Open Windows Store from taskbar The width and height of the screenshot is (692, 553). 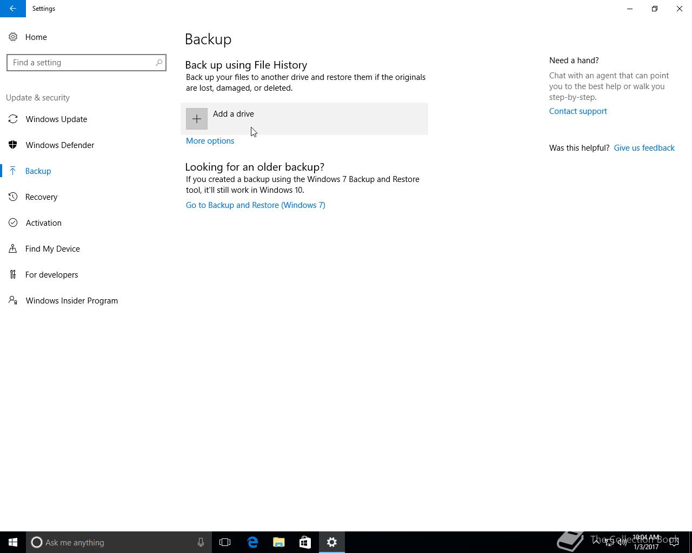(x=305, y=542)
